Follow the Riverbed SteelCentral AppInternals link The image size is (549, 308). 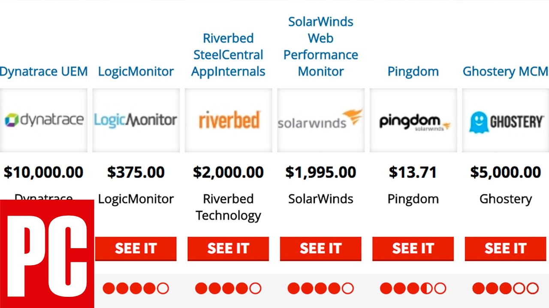click(x=228, y=55)
